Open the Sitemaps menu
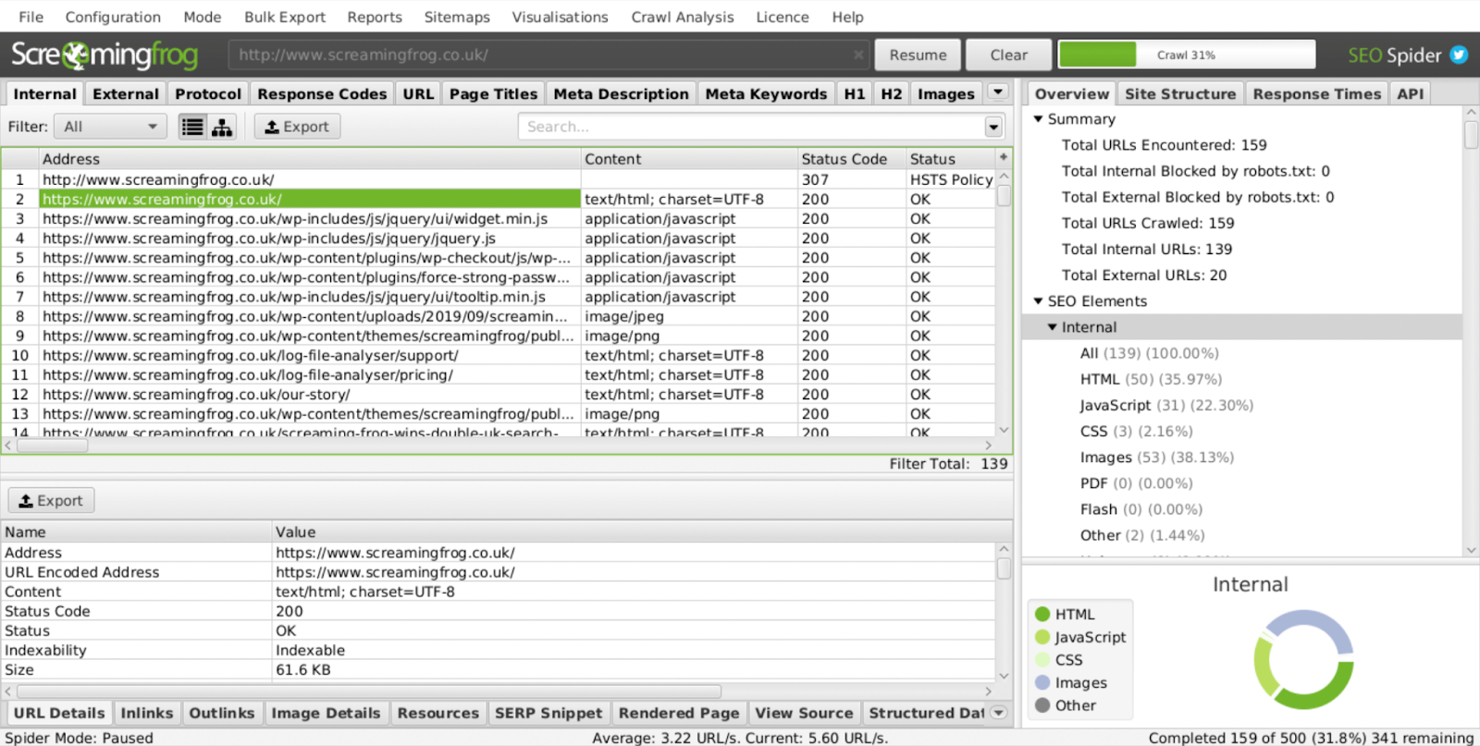The height and width of the screenshot is (746, 1480). click(x=457, y=17)
